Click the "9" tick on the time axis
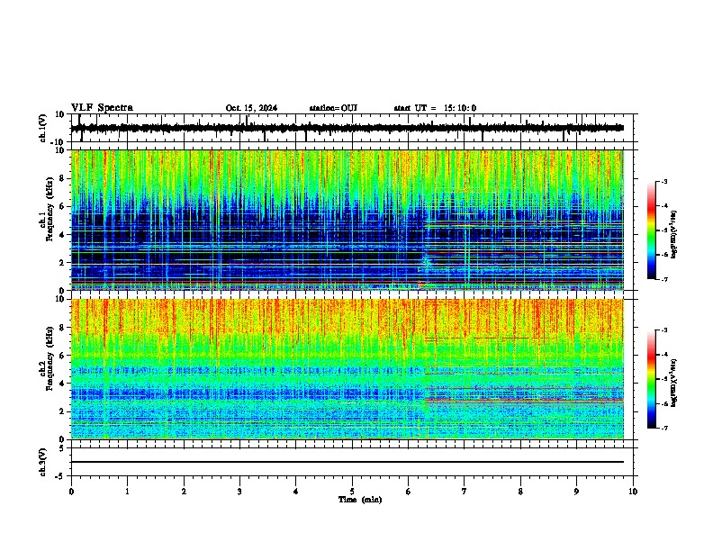 click(x=576, y=492)
